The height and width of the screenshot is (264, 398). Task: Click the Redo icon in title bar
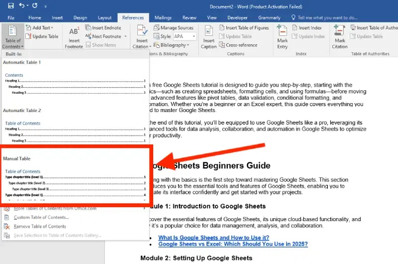(x=35, y=5)
